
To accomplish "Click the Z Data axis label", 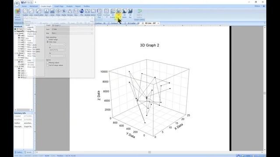I will pyautogui.click(x=99, y=96).
